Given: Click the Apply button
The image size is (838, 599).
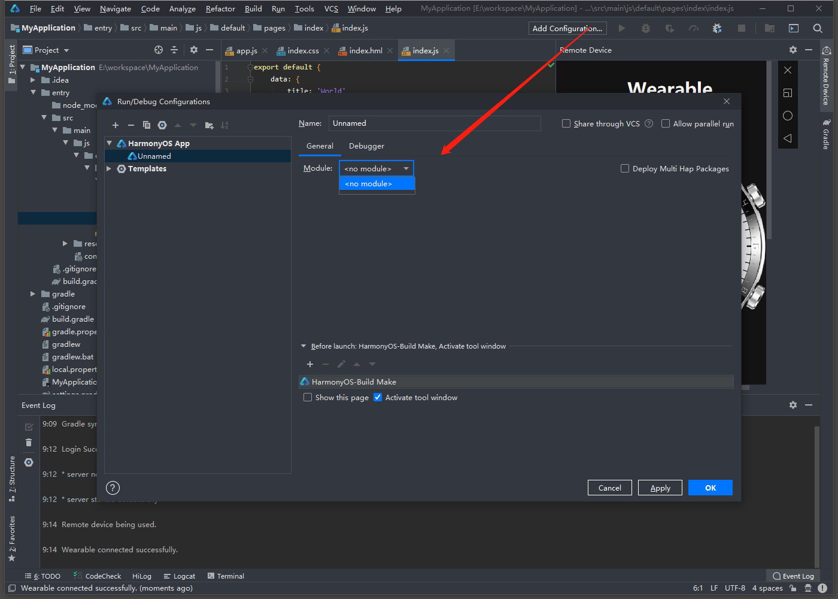Looking at the screenshot, I should 660,488.
